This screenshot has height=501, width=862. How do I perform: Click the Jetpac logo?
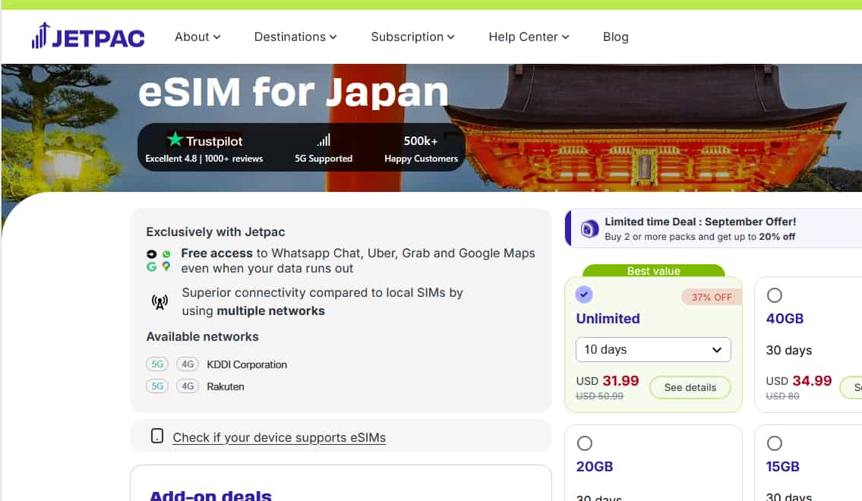[x=88, y=36]
